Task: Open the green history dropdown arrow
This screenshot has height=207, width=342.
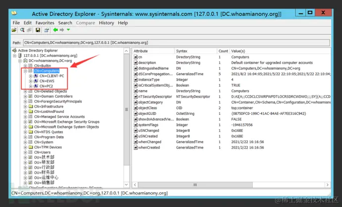Action: coord(68,30)
